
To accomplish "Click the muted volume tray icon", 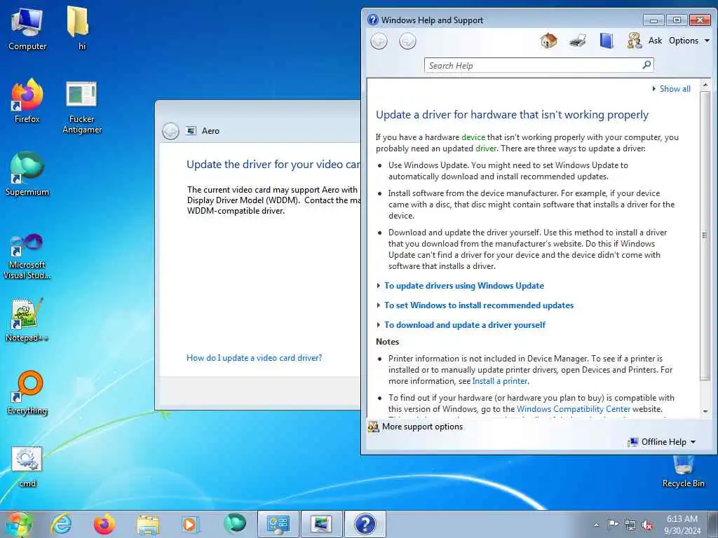I will [647, 525].
